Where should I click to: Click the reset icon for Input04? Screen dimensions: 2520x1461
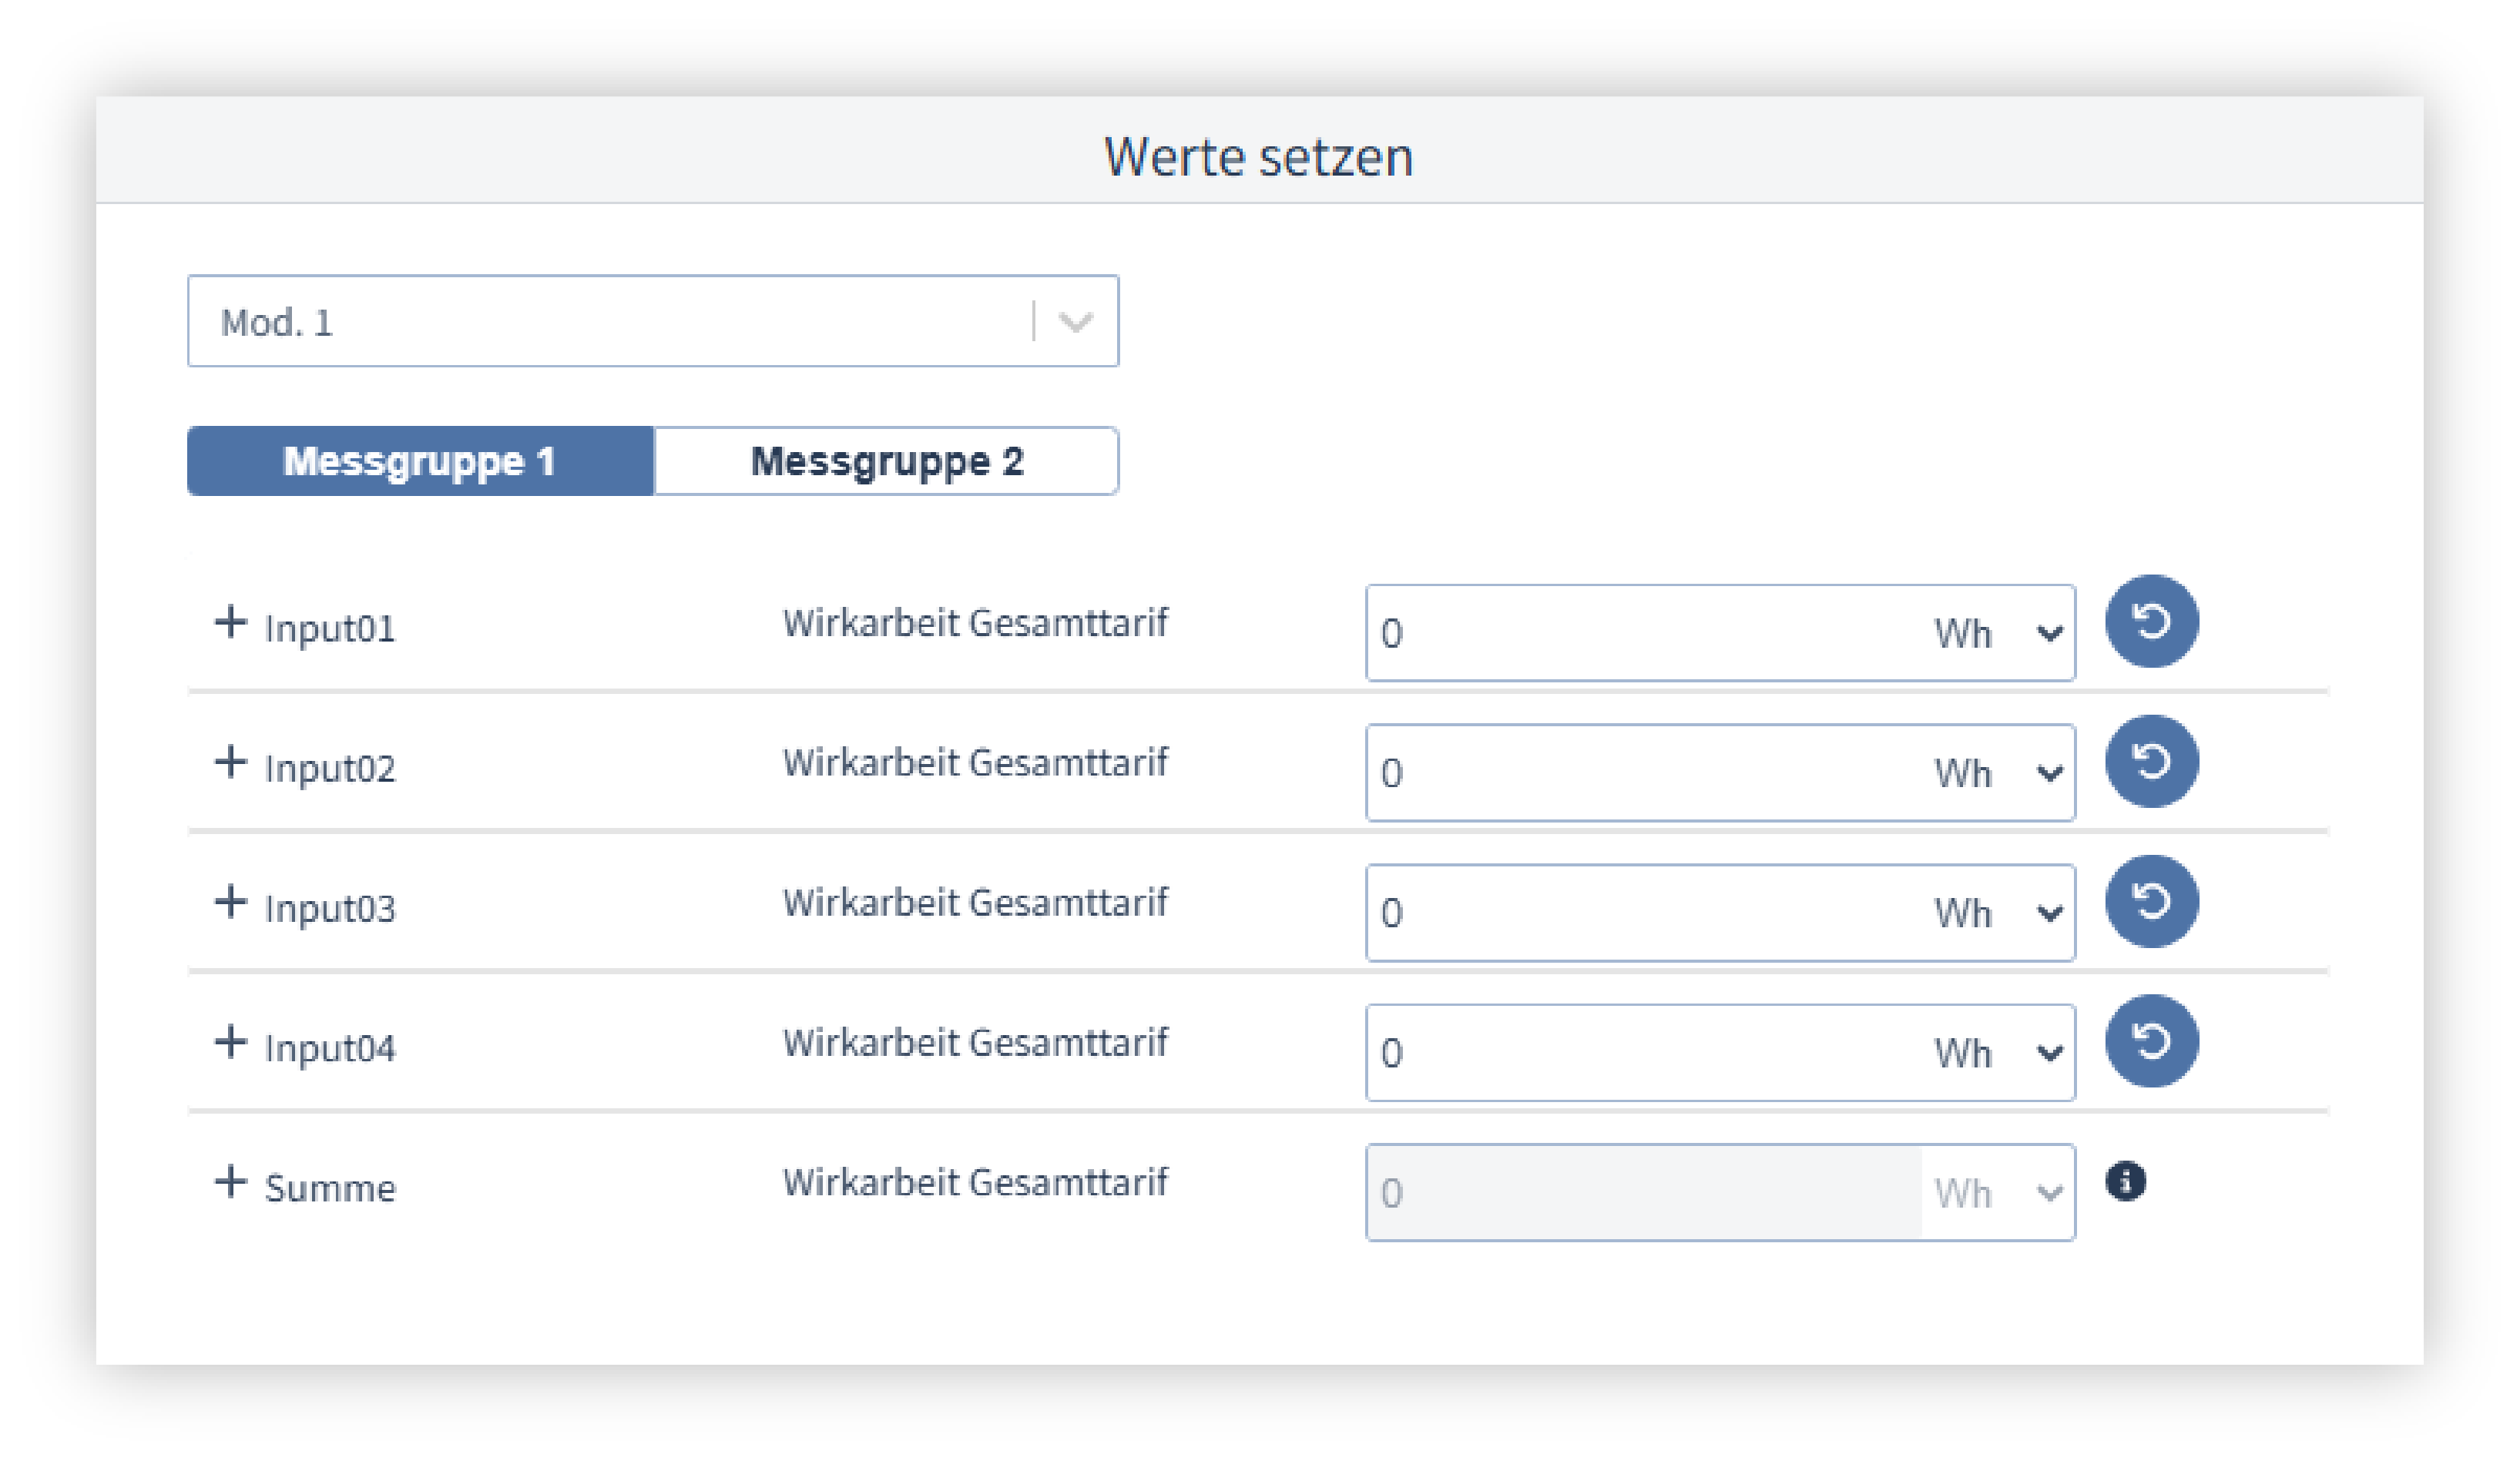pos(2151,1042)
